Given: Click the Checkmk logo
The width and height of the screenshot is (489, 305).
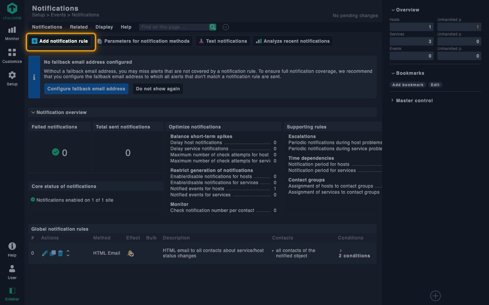Looking at the screenshot, I should click(x=12, y=11).
